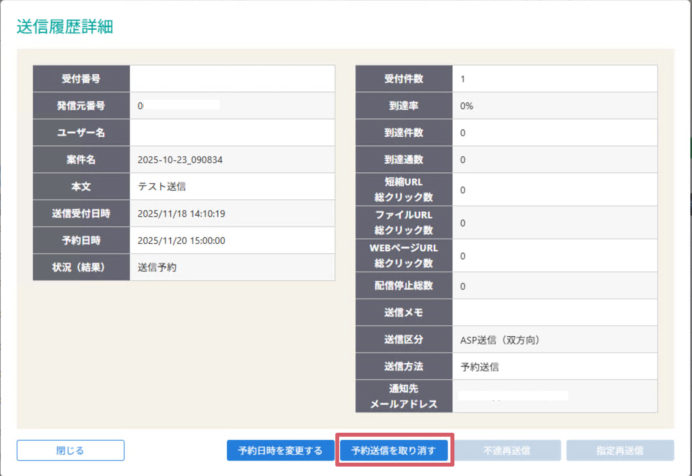
Task: Select the 送信受付日時 timestamp cell
Action: (232, 213)
